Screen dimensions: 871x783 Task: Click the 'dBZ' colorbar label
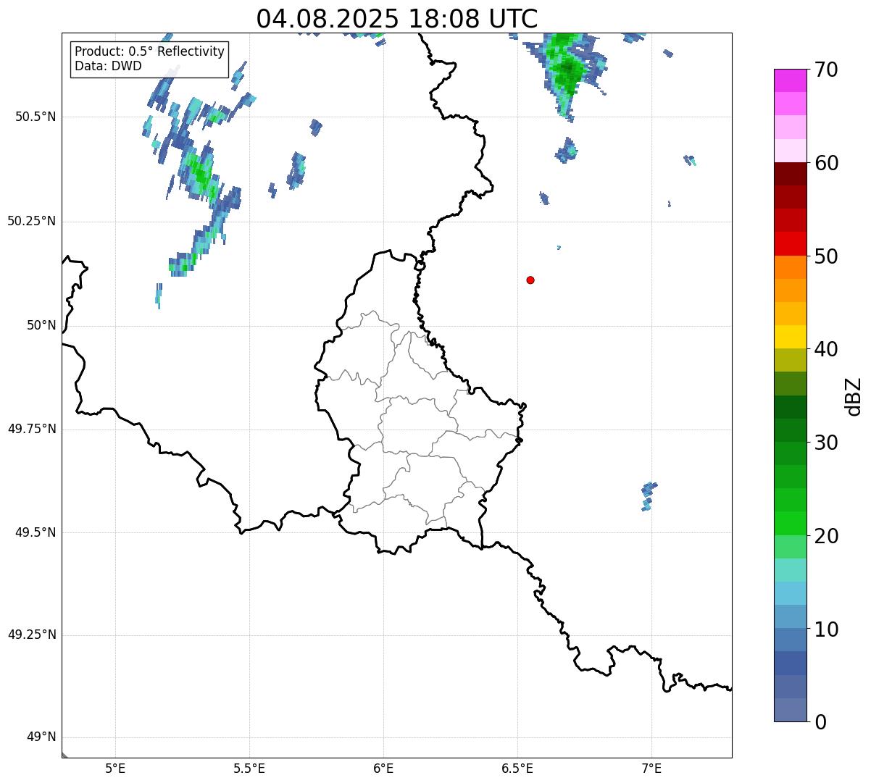click(x=854, y=396)
